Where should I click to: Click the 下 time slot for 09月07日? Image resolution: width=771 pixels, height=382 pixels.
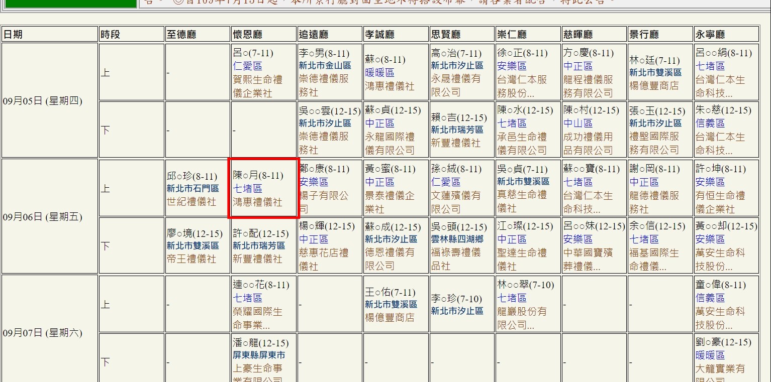[106, 362]
